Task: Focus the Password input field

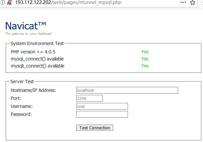Action: click(x=102, y=114)
